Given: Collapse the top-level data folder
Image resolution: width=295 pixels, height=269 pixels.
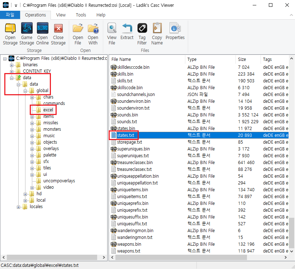Looking at the screenshot, I should [x=11, y=78].
